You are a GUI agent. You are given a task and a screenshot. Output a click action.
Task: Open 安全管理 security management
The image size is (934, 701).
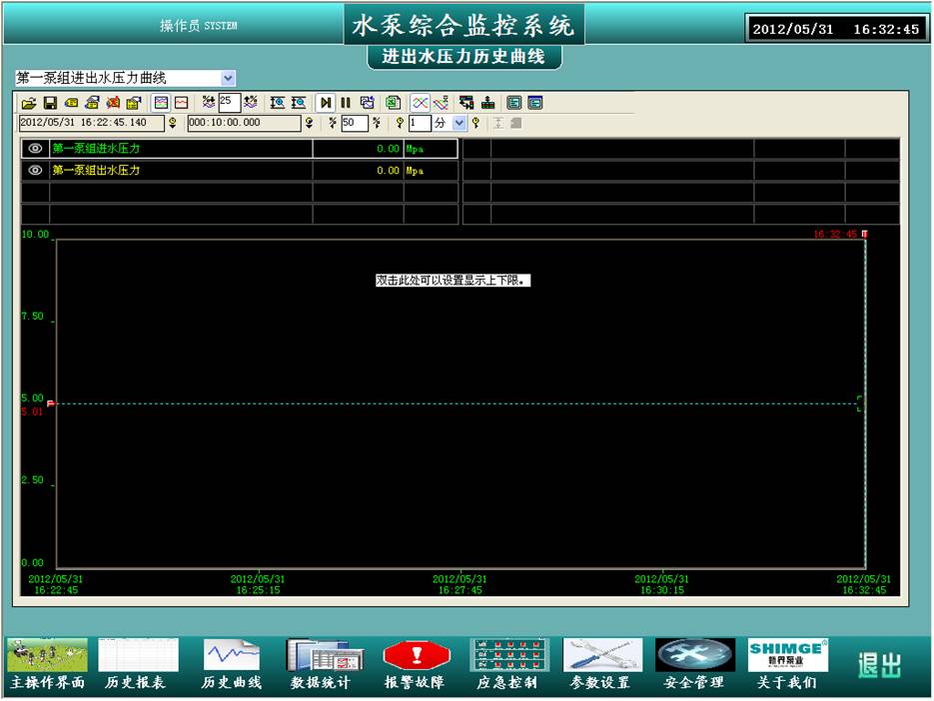pyautogui.click(x=694, y=665)
